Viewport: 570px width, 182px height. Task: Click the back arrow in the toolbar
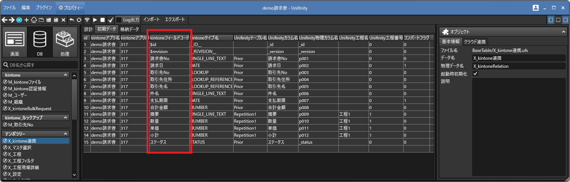coord(4,20)
